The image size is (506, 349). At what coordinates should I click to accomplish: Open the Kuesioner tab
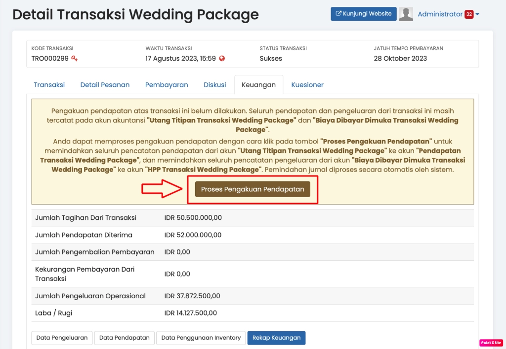(307, 85)
